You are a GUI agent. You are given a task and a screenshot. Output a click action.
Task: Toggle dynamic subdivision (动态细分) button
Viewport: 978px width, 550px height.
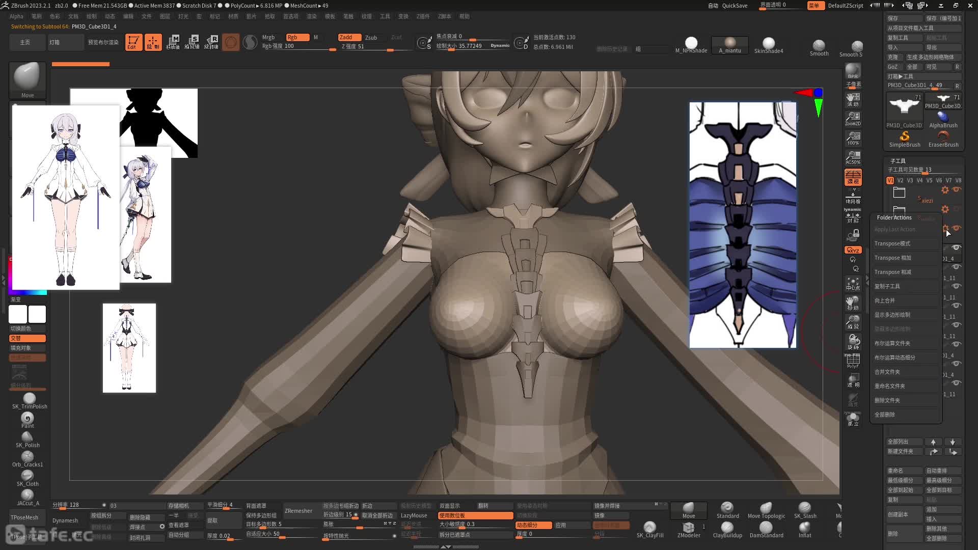click(x=533, y=525)
